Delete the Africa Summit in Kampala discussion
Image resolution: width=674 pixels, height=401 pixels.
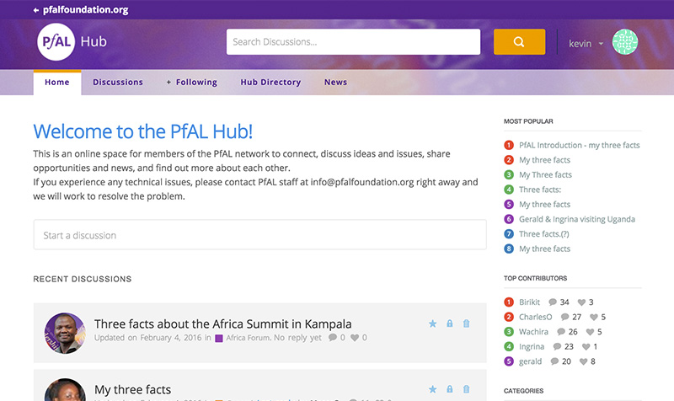(467, 323)
